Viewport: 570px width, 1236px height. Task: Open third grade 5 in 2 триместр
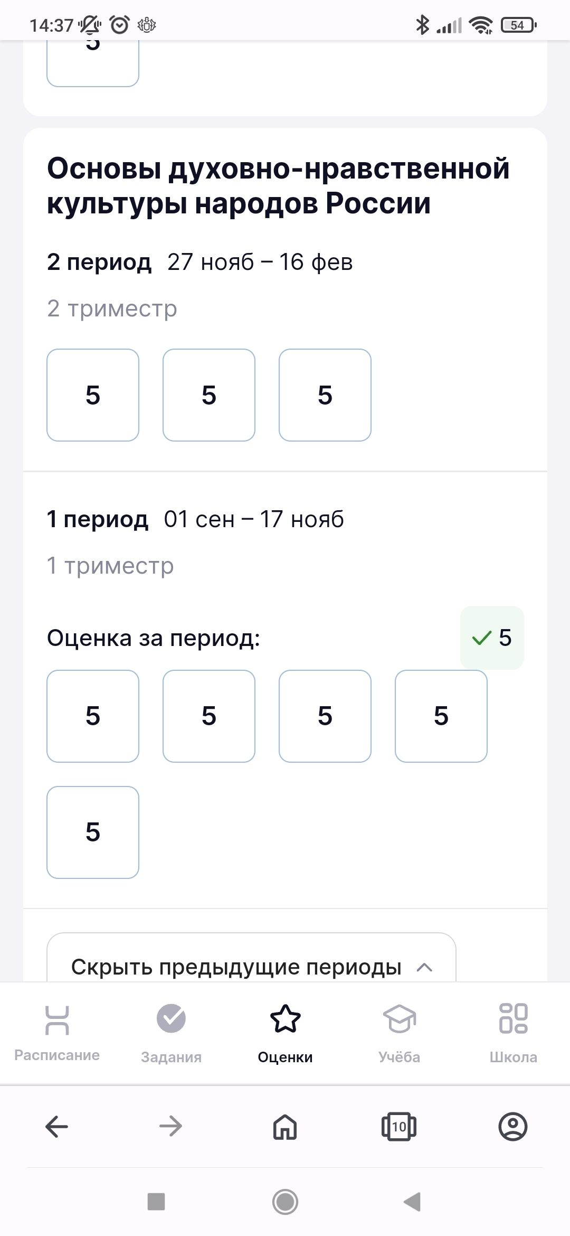point(325,395)
